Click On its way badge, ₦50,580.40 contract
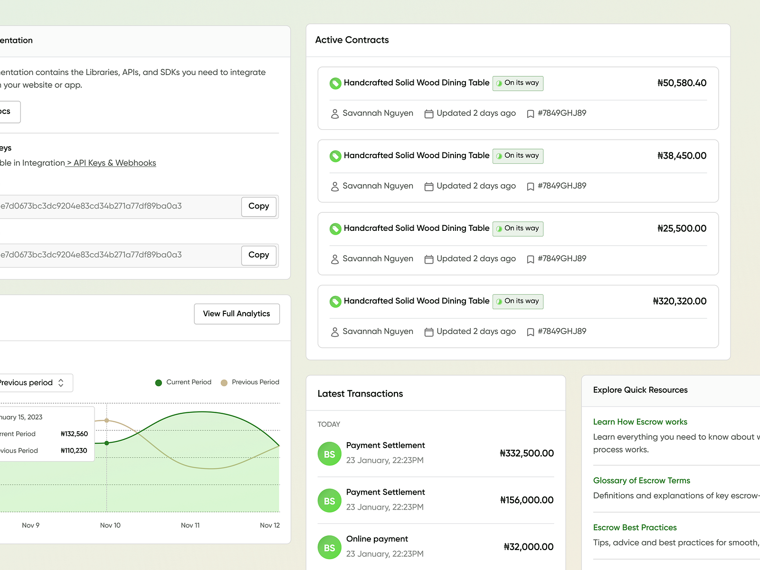This screenshot has height=570, width=760. pos(518,83)
